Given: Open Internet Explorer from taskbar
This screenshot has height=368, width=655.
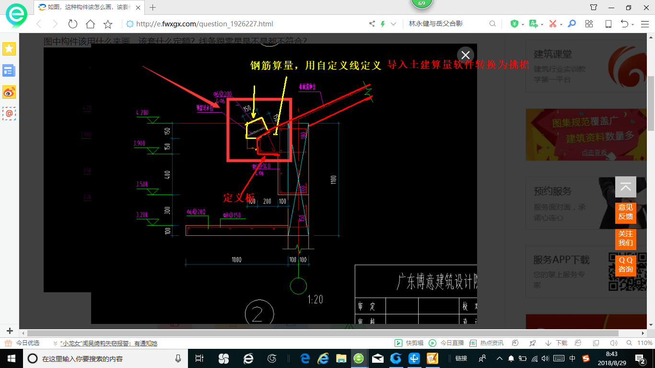Looking at the screenshot, I should (323, 358).
